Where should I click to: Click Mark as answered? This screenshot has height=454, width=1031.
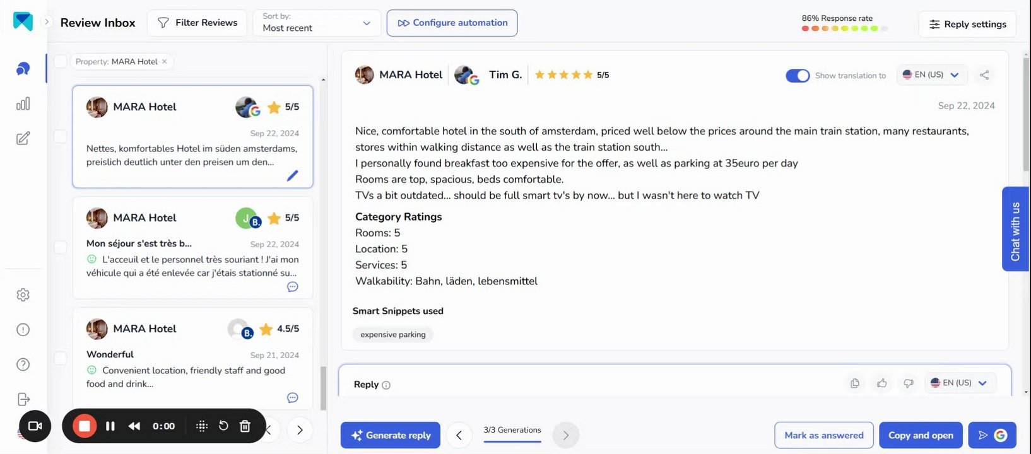pos(823,435)
